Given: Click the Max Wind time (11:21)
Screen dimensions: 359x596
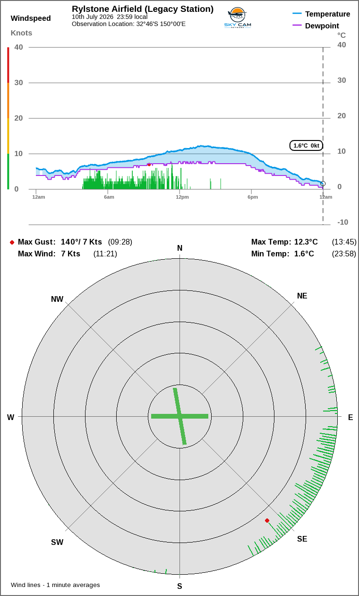Looking at the screenshot, I should [x=105, y=254].
